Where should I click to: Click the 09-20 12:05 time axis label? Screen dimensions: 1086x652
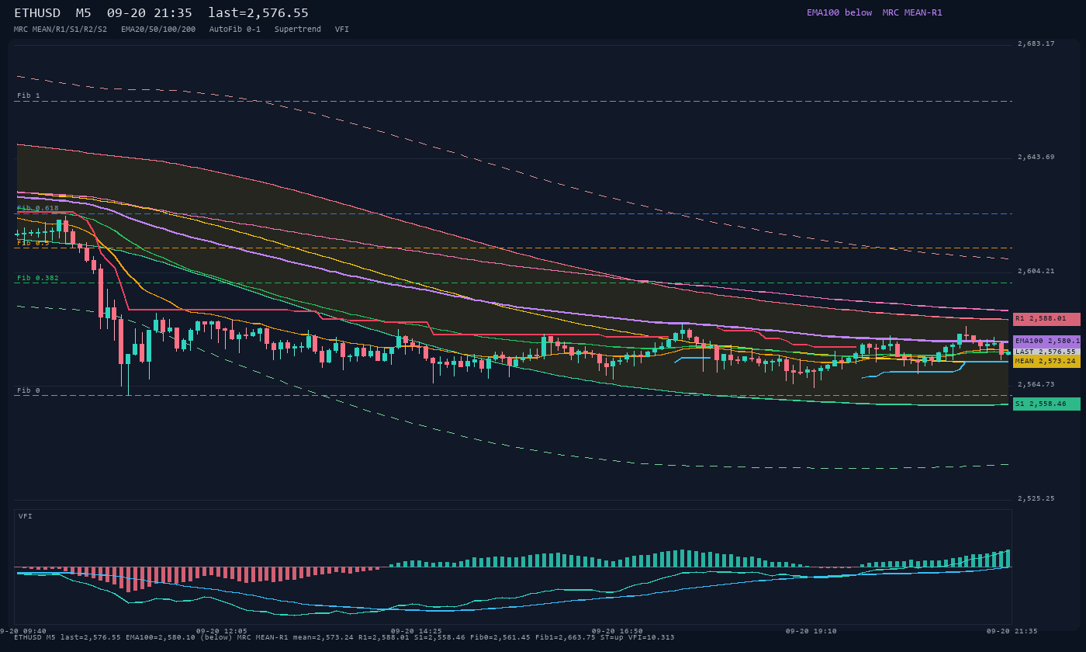(x=222, y=631)
